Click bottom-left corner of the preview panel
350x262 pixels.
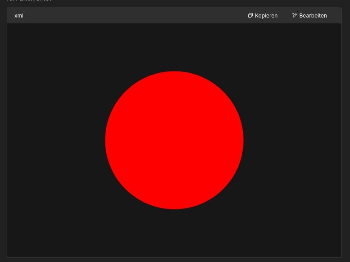[10, 254]
